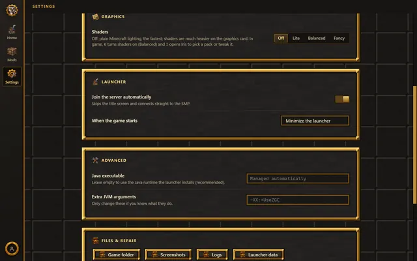The image size is (417, 261).
Task: Click the ADVANCED section heading
Action: pyautogui.click(x=114, y=161)
